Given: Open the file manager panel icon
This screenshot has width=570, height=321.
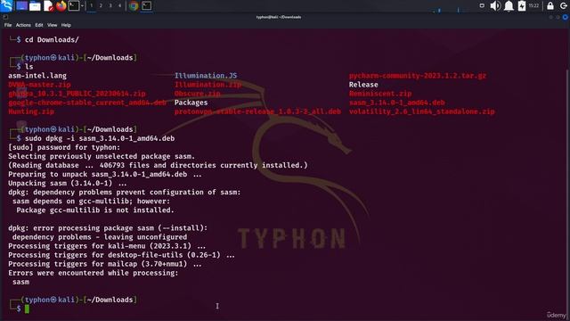Looking at the screenshot, I should pos(35,6).
